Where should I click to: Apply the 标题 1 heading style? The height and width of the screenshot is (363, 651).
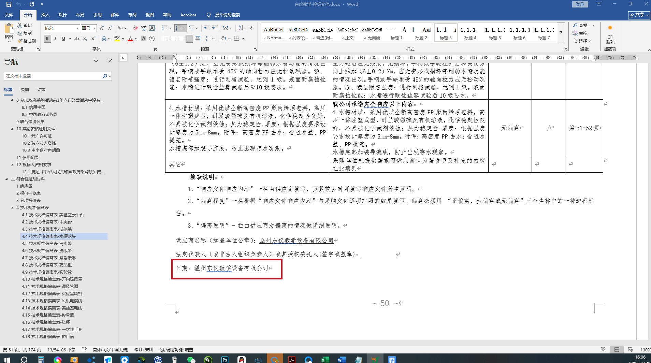click(x=396, y=33)
